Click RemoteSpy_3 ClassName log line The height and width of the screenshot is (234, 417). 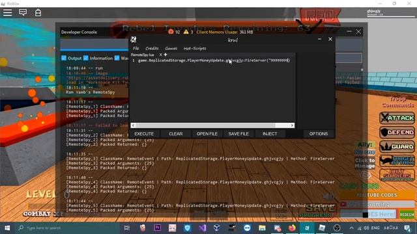pos(200,159)
